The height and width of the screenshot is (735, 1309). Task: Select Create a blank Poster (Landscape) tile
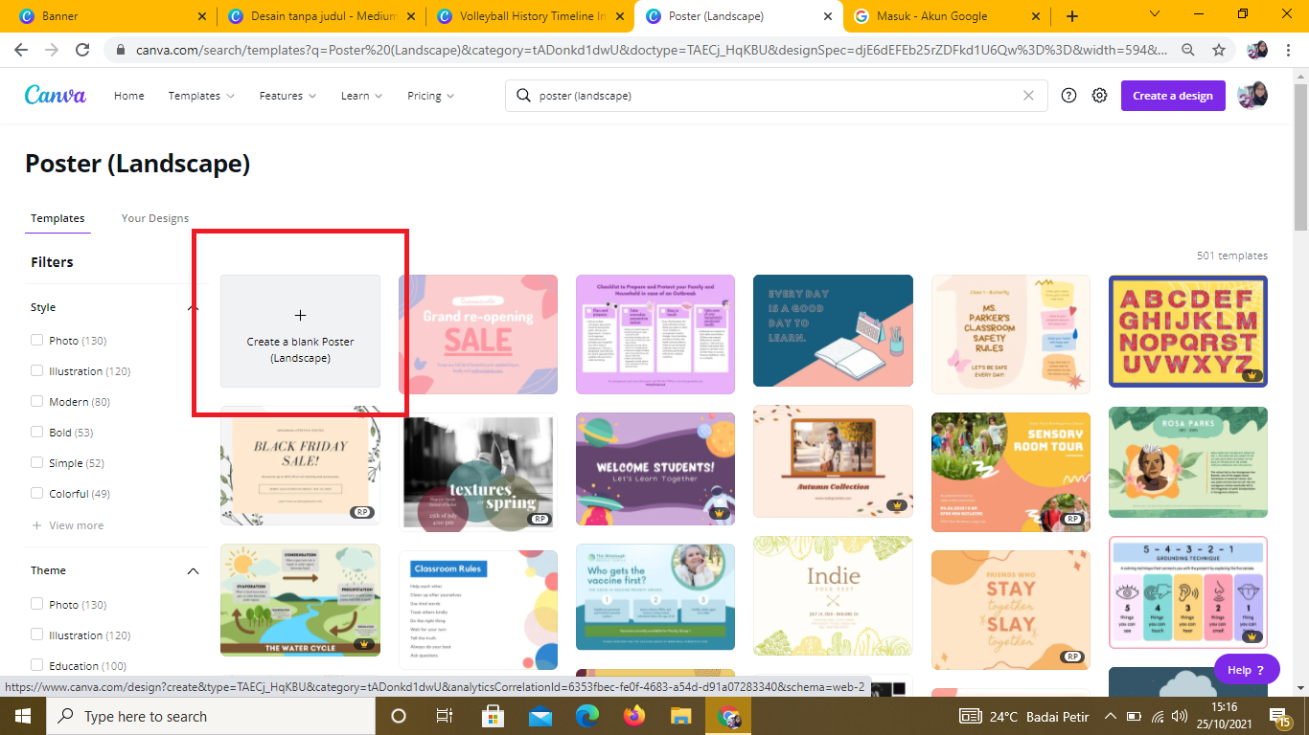(300, 331)
